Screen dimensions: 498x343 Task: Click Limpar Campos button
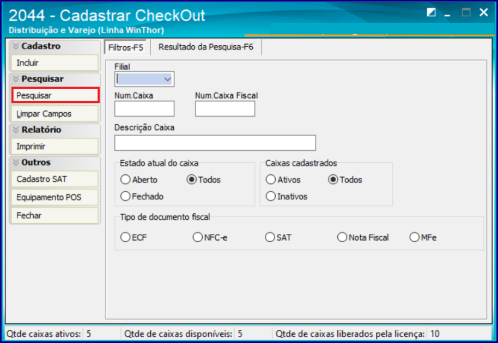tap(55, 114)
